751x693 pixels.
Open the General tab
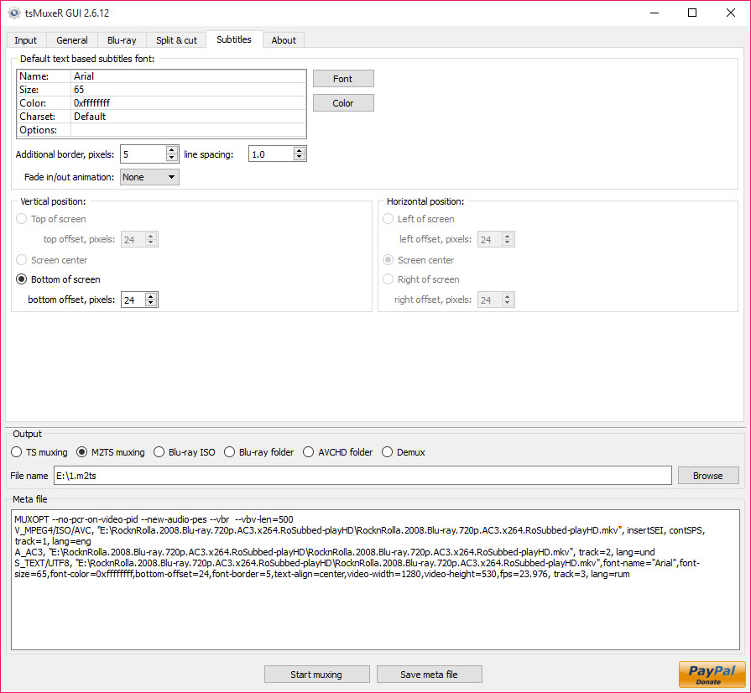point(72,40)
